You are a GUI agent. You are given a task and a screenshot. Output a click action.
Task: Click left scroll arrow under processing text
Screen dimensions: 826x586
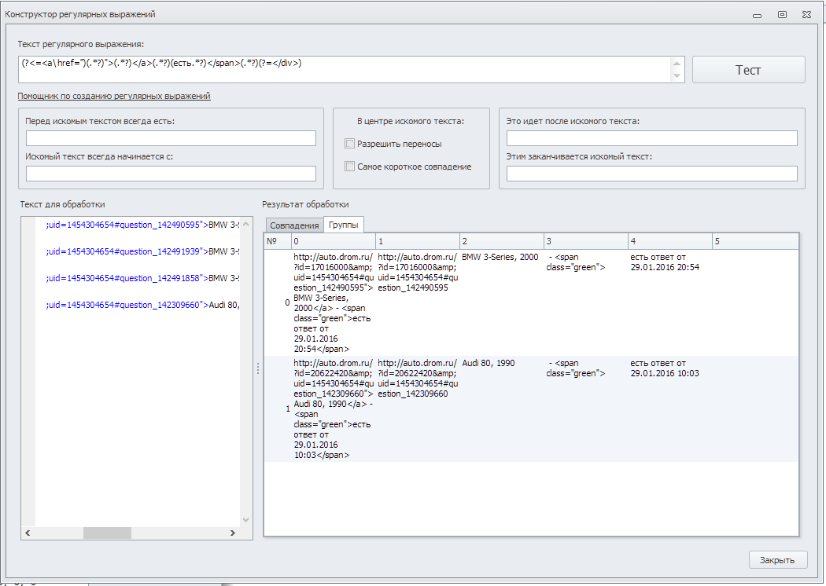[x=28, y=533]
